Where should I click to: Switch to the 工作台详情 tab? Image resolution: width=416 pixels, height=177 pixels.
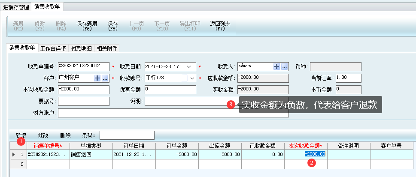(x=53, y=48)
